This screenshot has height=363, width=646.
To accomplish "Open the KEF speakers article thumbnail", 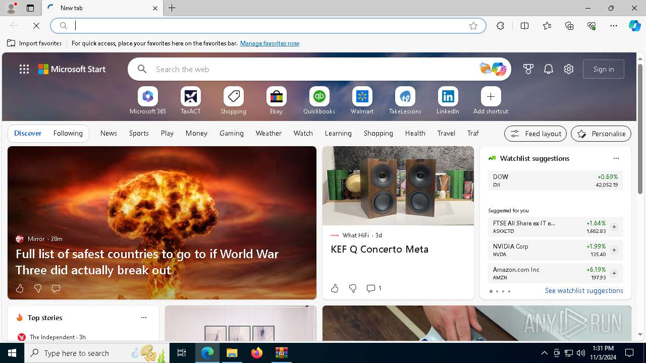I will click(x=398, y=186).
